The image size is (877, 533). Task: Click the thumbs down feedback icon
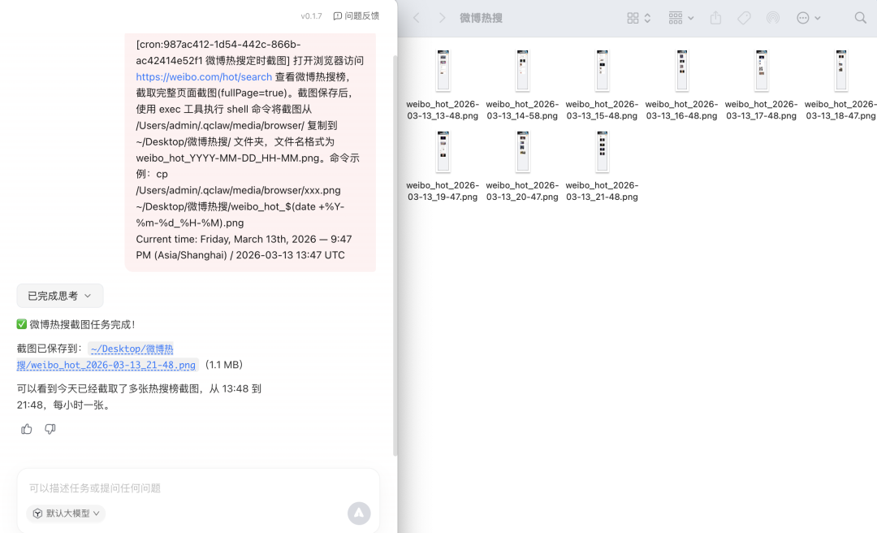pyautogui.click(x=50, y=429)
